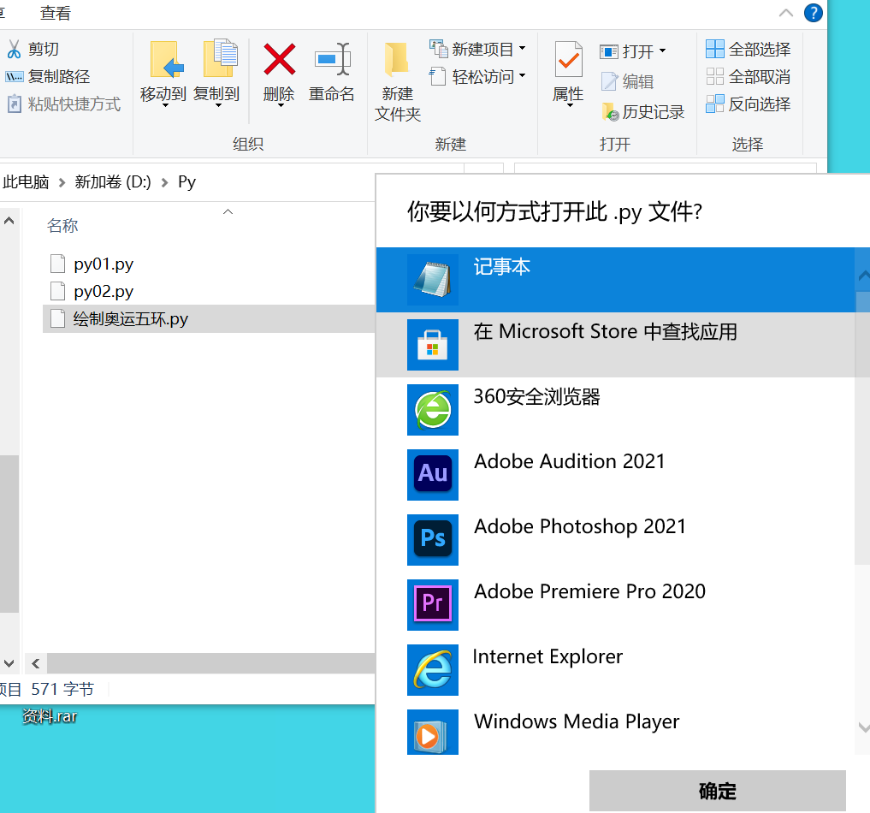Click the Paste shortcut (粘贴快捷方式) icon
Viewport: 870px width, 813px height.
(15, 104)
